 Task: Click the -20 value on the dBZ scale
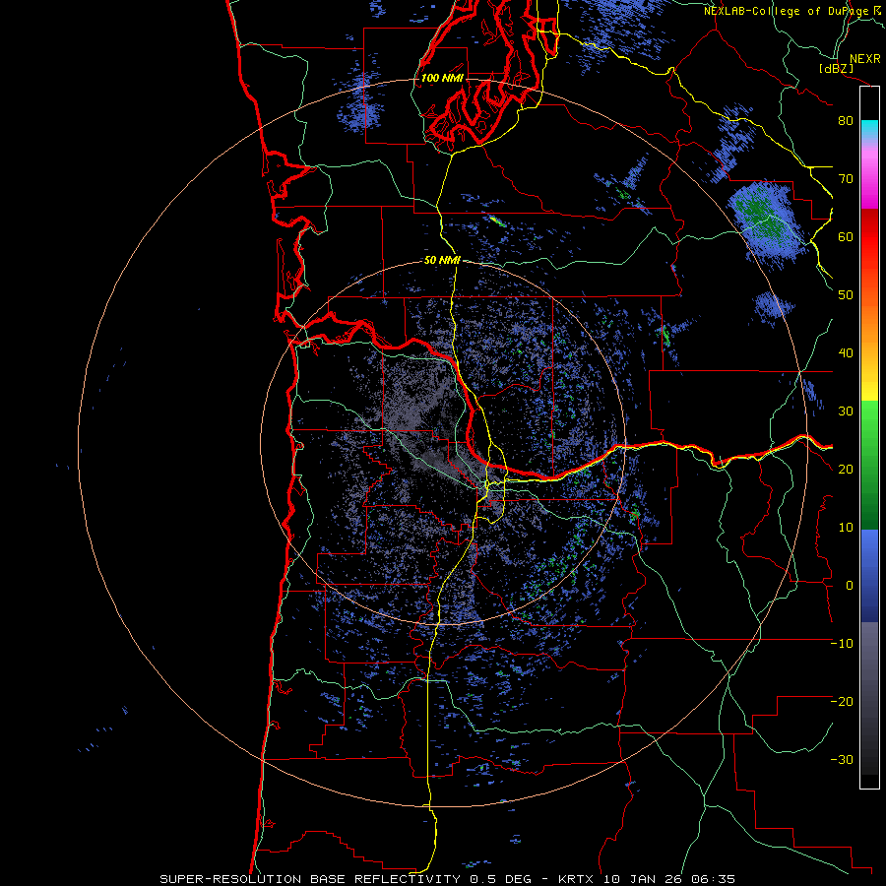click(842, 702)
